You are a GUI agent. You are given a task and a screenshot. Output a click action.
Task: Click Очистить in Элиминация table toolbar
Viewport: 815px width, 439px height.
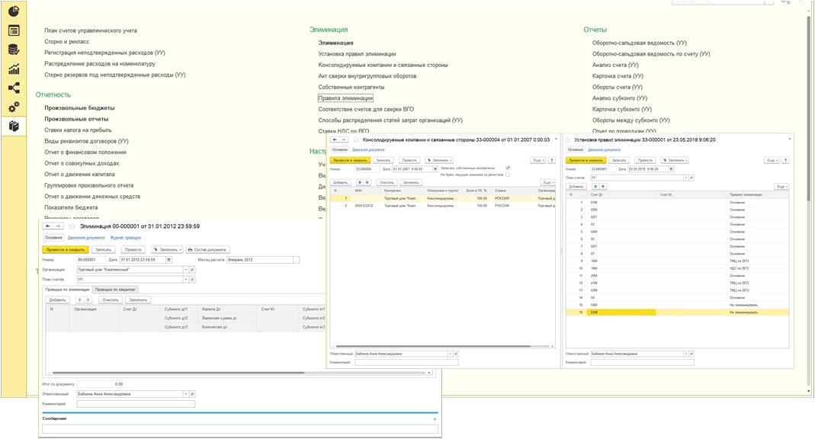111,300
